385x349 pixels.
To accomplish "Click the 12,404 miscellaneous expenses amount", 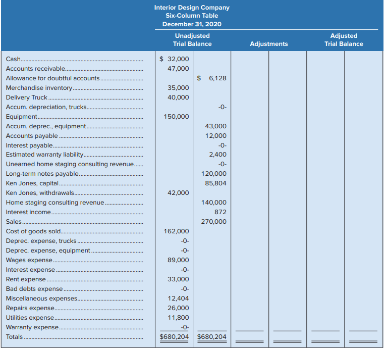I will click(178, 298).
